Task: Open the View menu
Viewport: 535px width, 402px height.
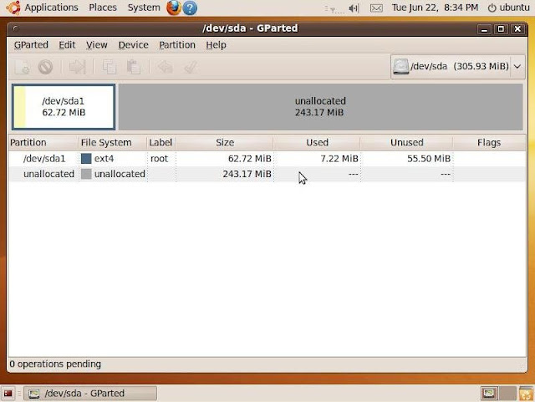Action: click(x=97, y=45)
